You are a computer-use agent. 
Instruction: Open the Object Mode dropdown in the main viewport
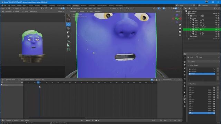pos(77,8)
